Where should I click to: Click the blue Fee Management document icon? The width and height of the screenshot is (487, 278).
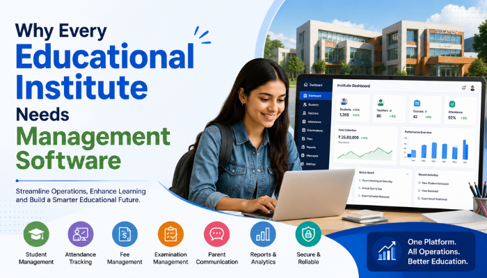coord(125,234)
